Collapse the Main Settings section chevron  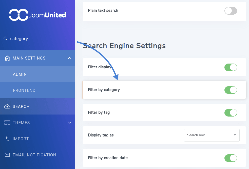pyautogui.click(x=70, y=58)
